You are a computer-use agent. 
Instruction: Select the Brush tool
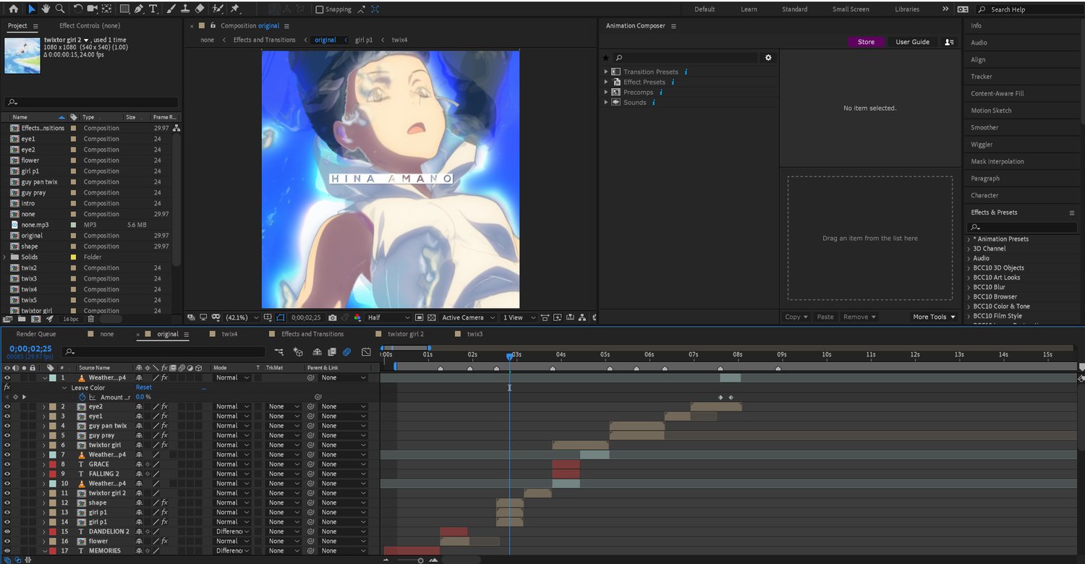point(171,9)
